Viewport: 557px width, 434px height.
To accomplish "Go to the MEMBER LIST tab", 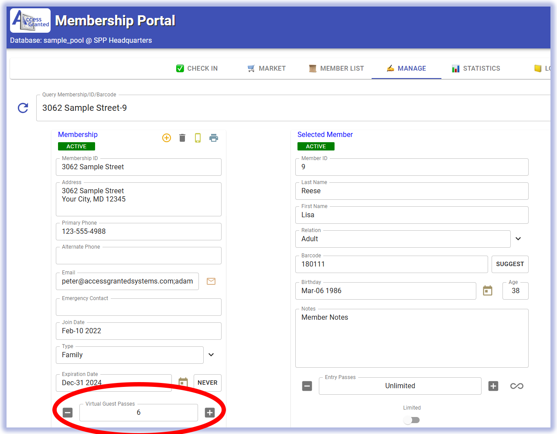I will [x=336, y=68].
